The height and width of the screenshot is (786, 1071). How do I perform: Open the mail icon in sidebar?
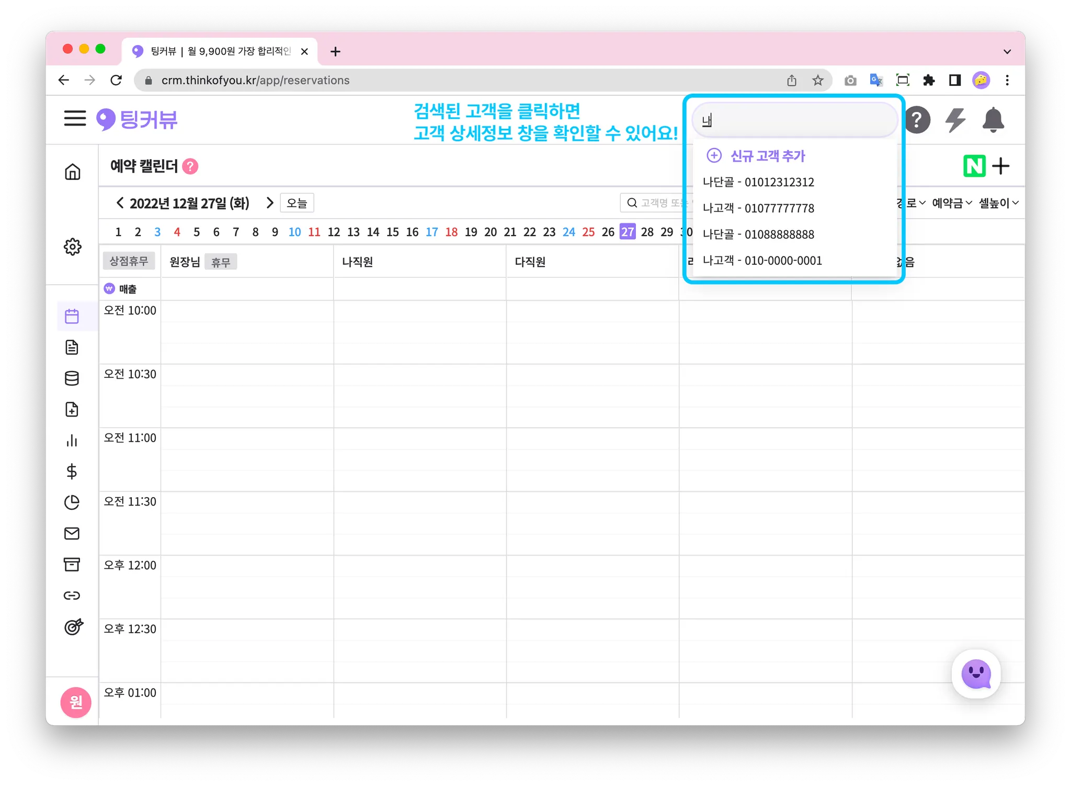click(72, 533)
